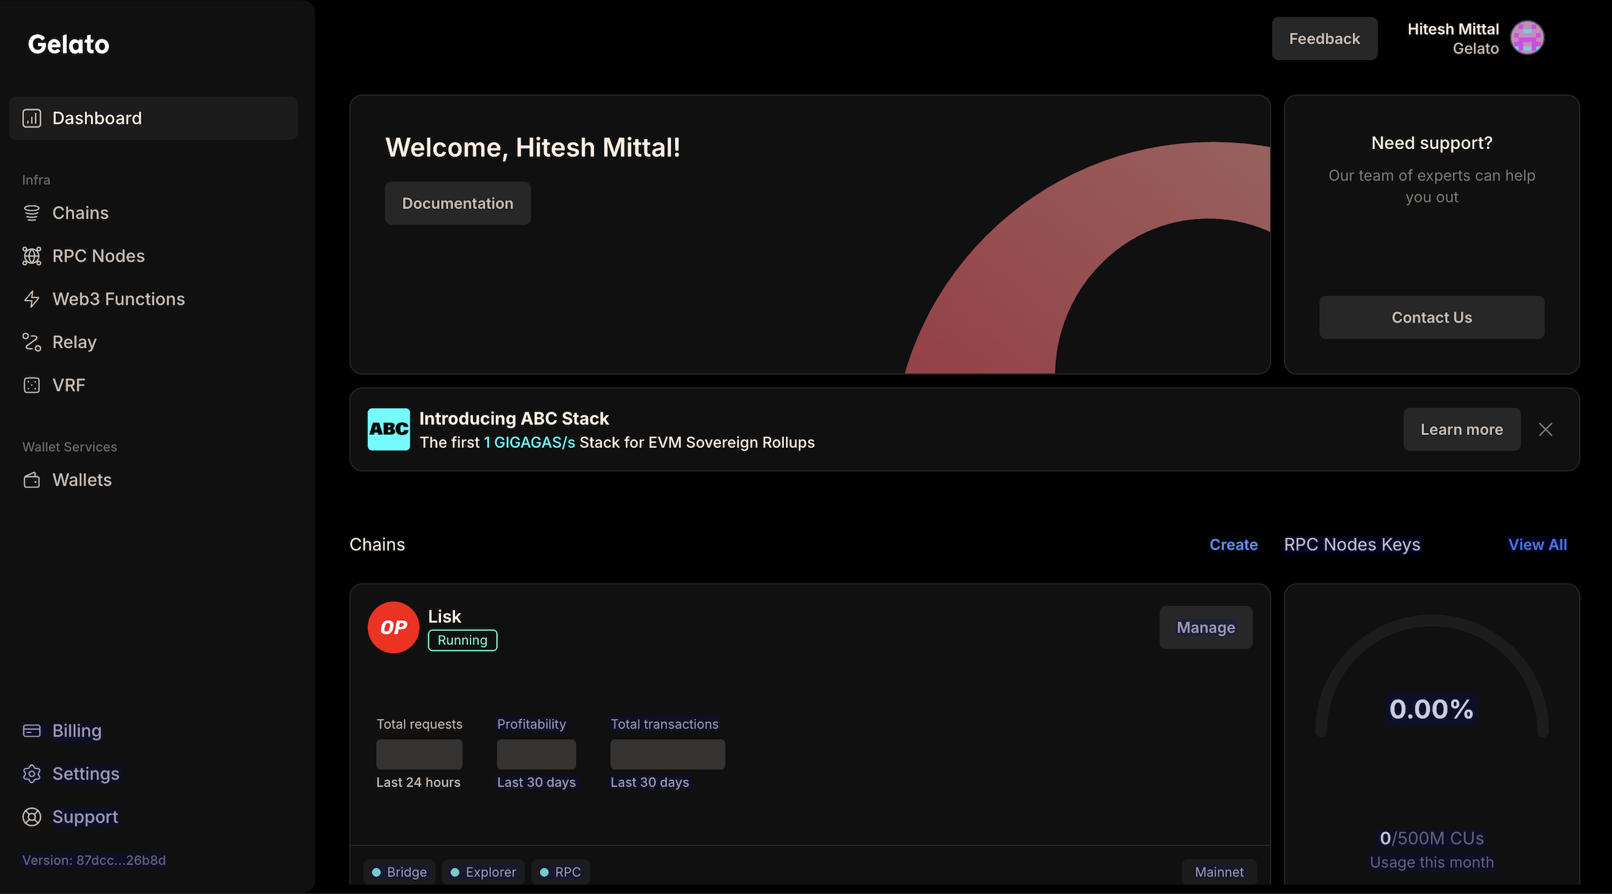
Task: Click the Dashboard chart icon
Action: tap(31, 118)
